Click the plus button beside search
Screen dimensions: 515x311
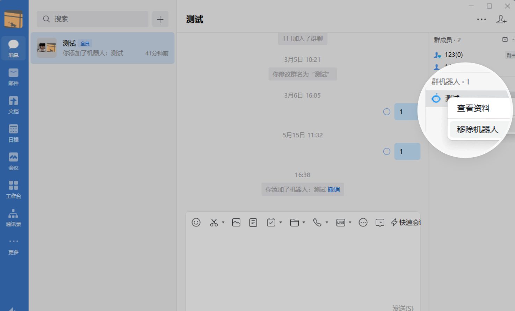coord(160,19)
